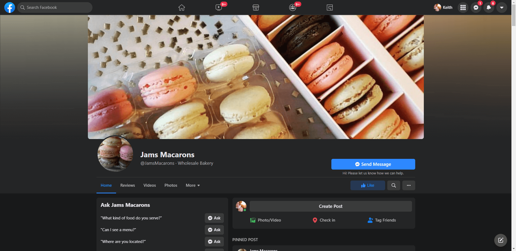Screen dimensions: 516x251
Task: Open the notifications bell
Action: [x=489, y=8]
